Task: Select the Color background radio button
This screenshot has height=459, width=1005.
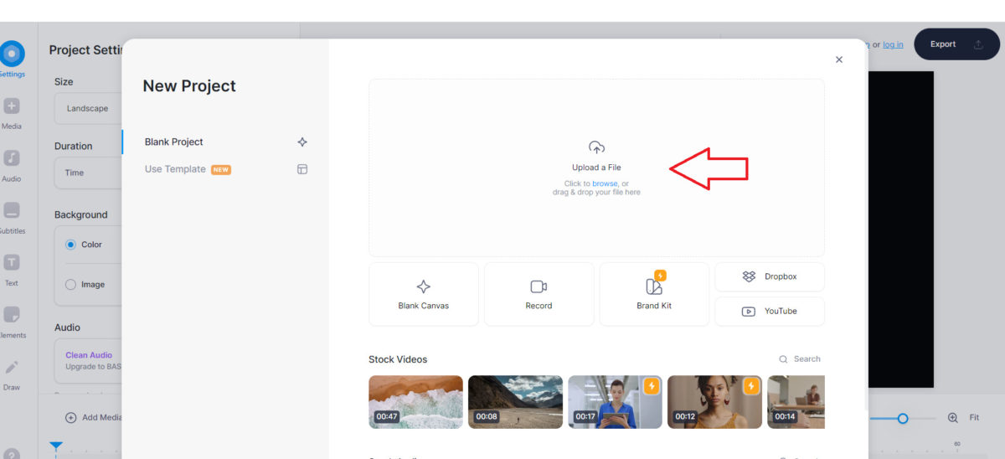Action: [70, 245]
